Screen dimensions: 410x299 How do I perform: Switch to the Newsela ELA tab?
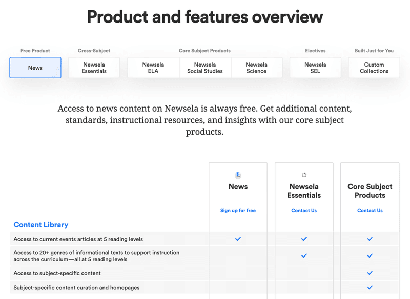tap(153, 68)
